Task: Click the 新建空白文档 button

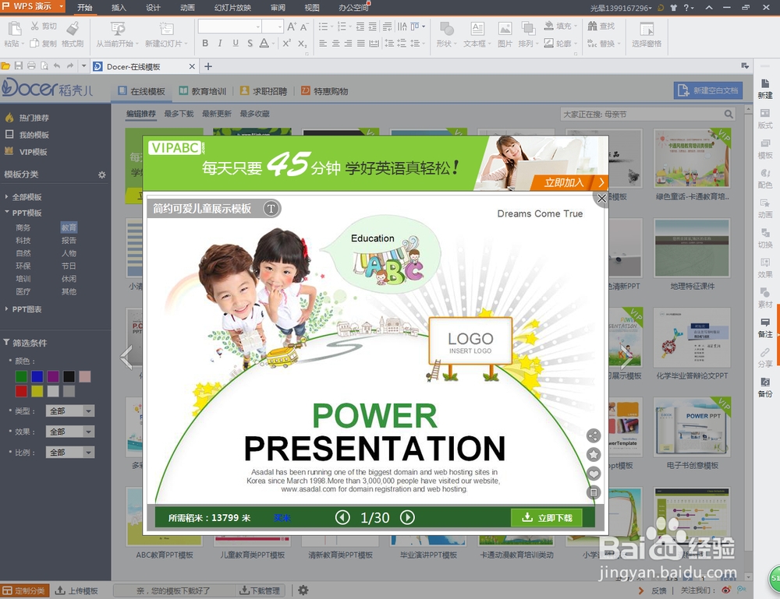Action: click(708, 90)
